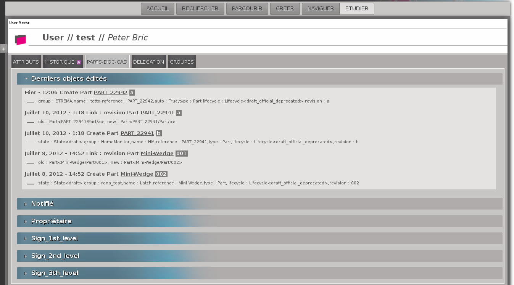This screenshot has width=514, height=285.
Task: Click revision badge 'a' next to PART_22941 link revision
Action: (179, 113)
